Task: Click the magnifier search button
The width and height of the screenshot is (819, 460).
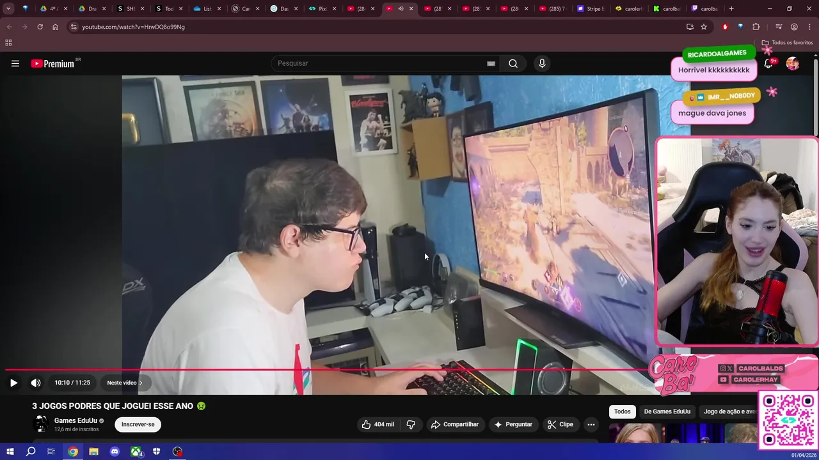Action: pos(513,63)
